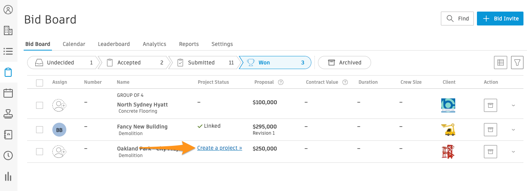Open the calendar icon in left sidebar
Screen dimensions: 532x191
[8, 93]
